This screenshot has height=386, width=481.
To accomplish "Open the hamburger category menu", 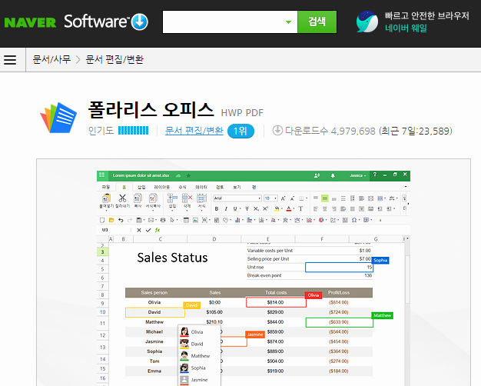I will 10,59.
